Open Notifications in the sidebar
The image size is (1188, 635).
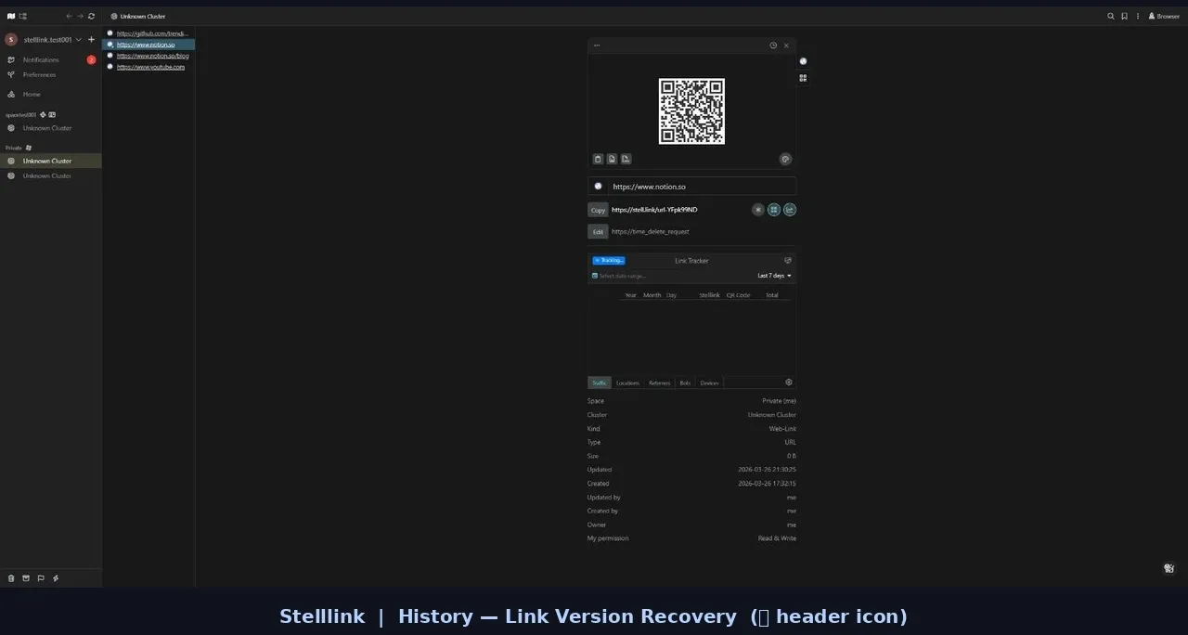pos(41,60)
